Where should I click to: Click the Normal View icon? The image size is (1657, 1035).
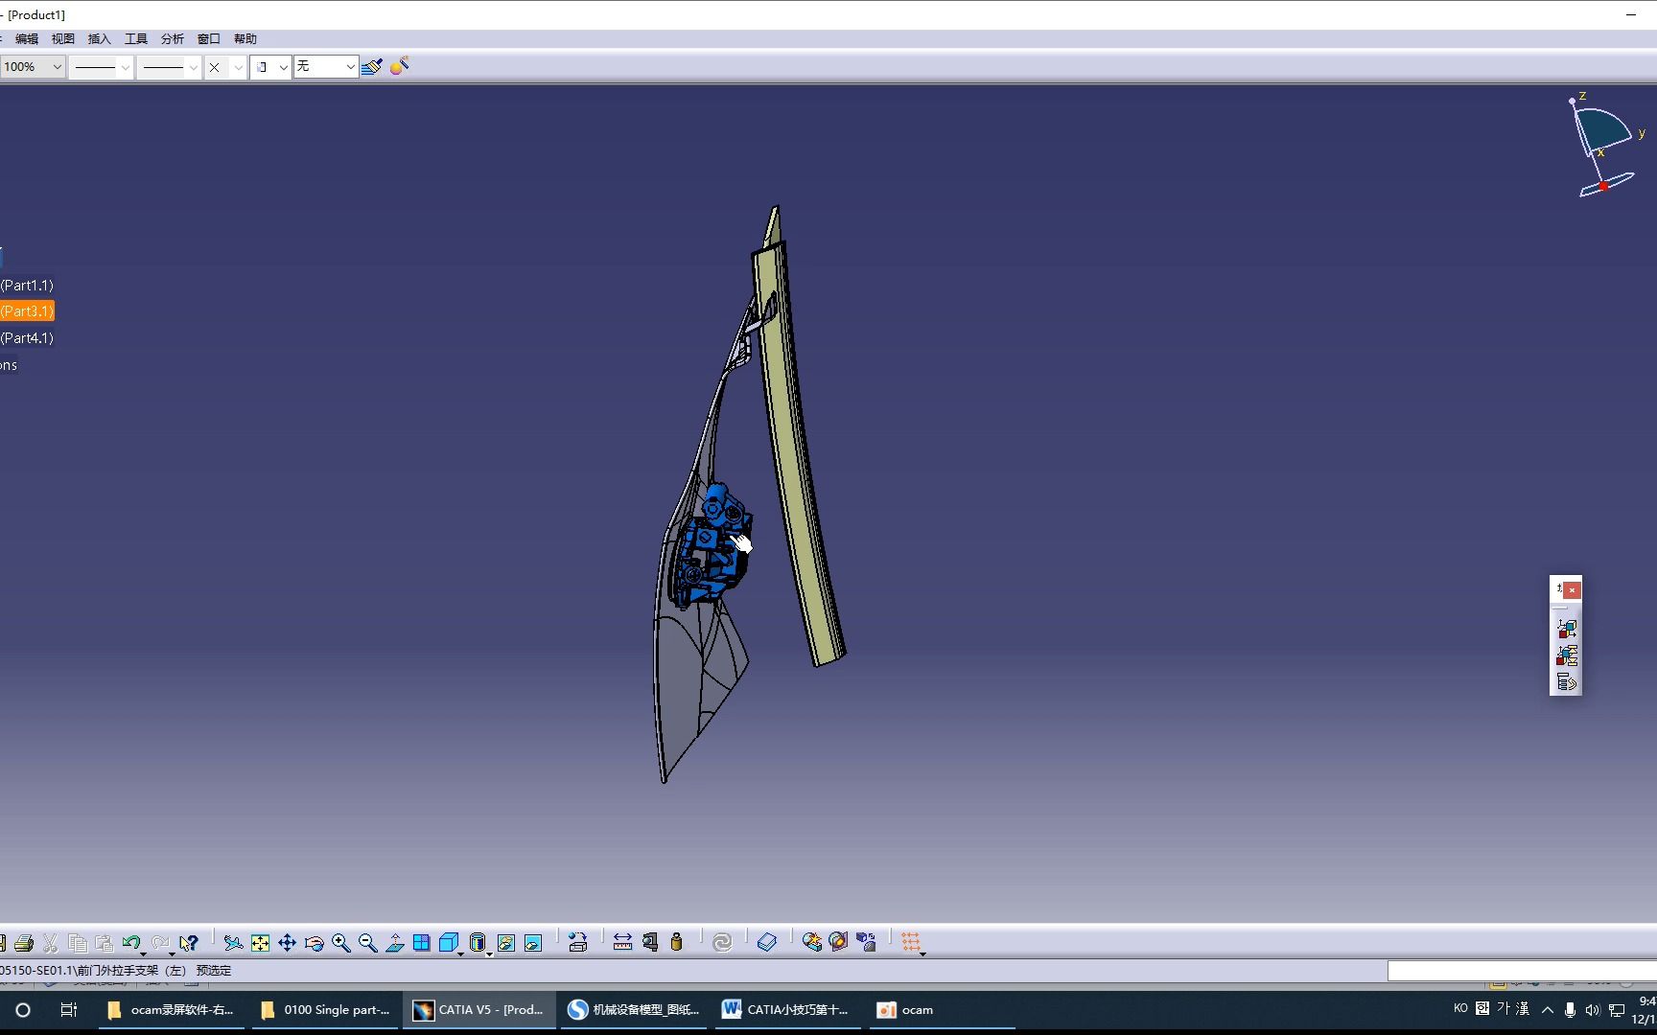tap(394, 943)
